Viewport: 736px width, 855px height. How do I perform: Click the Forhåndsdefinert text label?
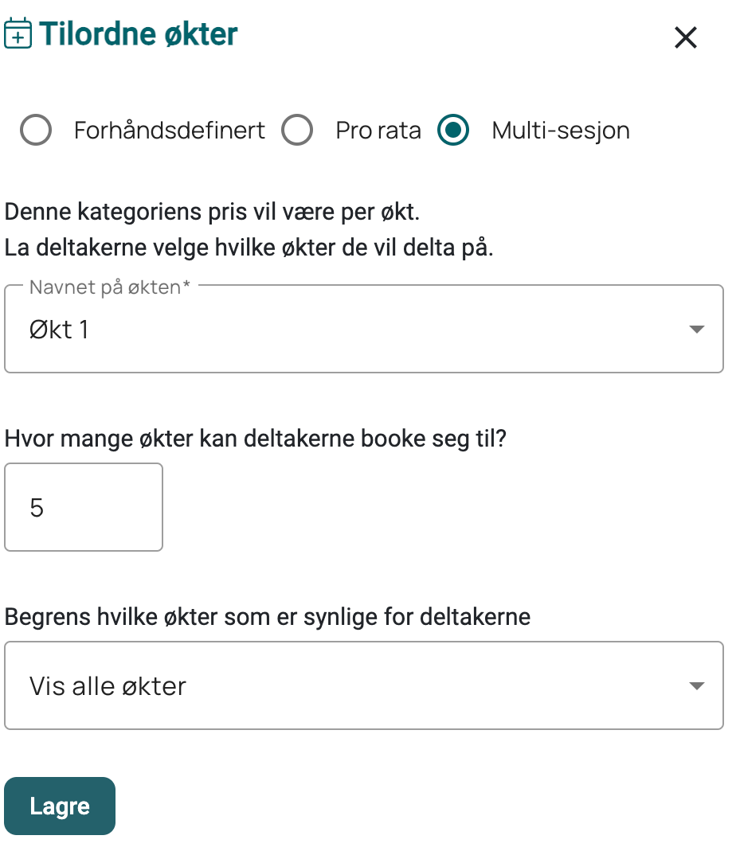169,131
